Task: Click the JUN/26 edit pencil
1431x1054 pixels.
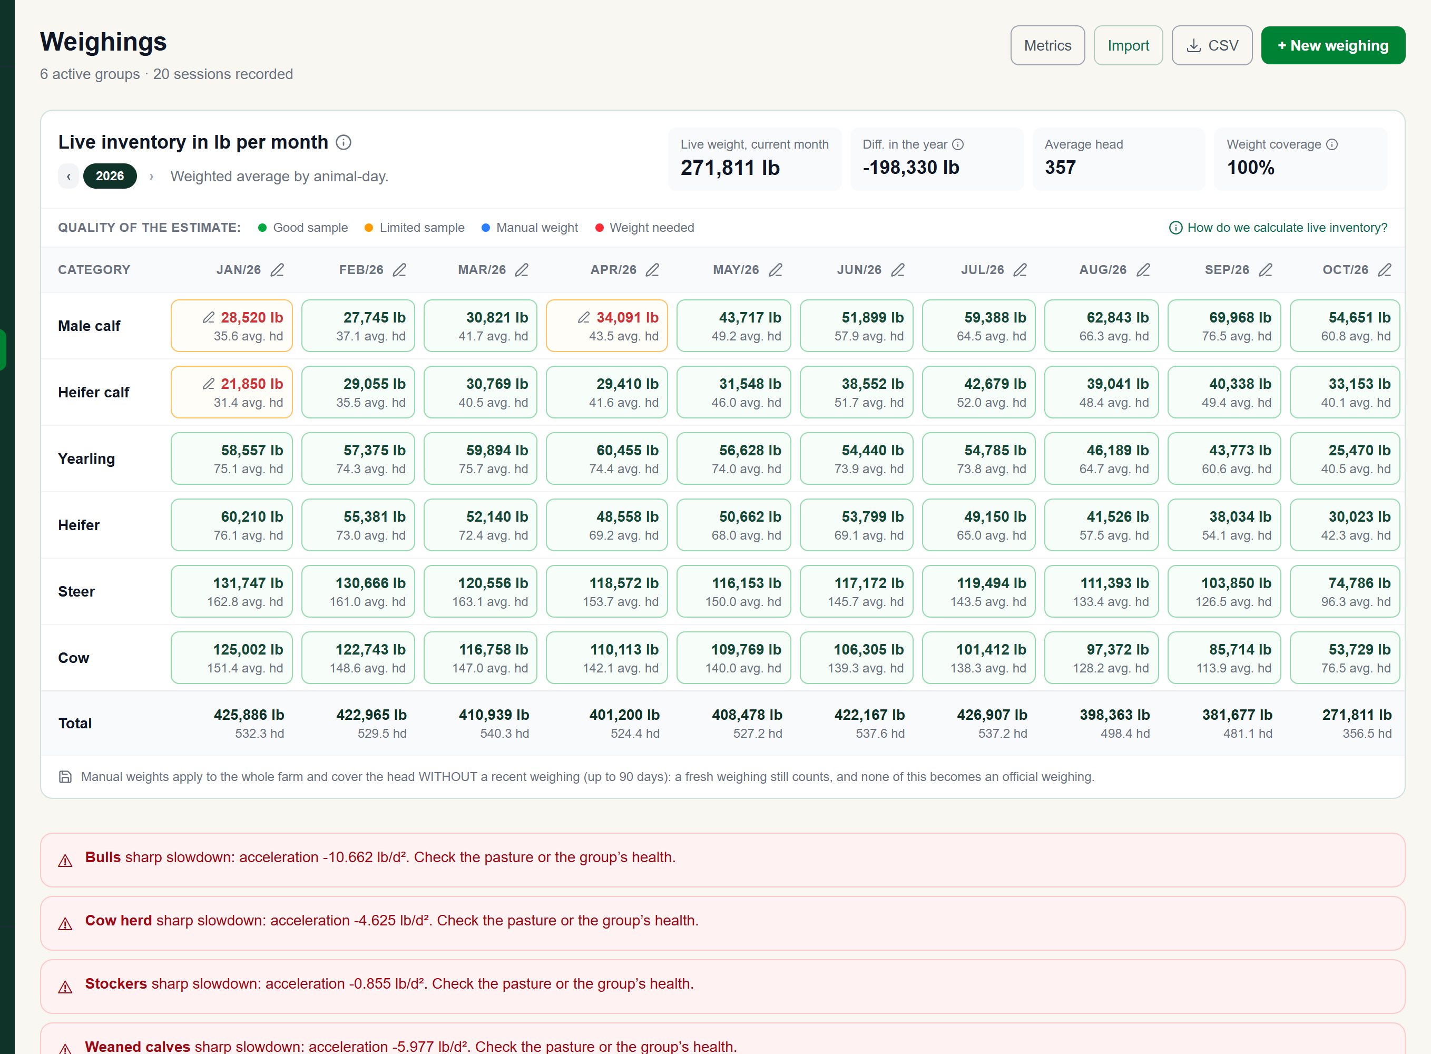Action: click(x=898, y=270)
